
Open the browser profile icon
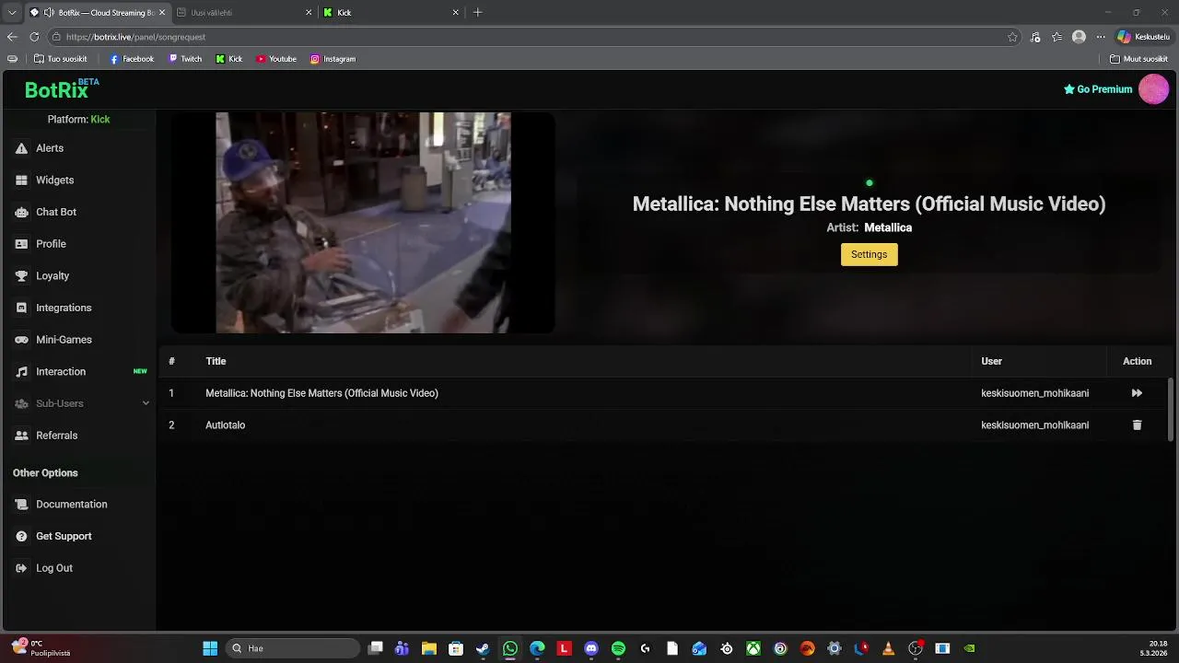tap(1079, 37)
